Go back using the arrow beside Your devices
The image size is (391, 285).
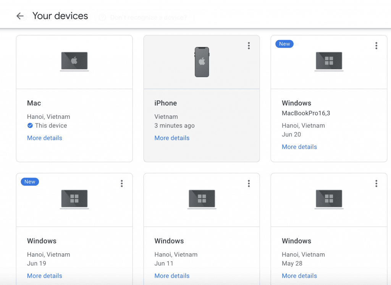coord(20,16)
